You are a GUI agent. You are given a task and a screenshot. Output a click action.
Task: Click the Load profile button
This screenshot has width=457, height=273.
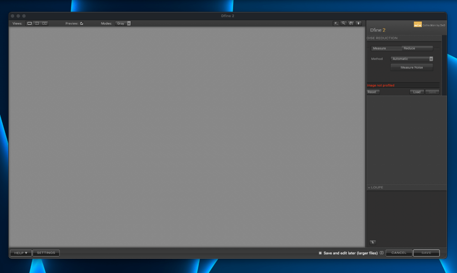(417, 92)
